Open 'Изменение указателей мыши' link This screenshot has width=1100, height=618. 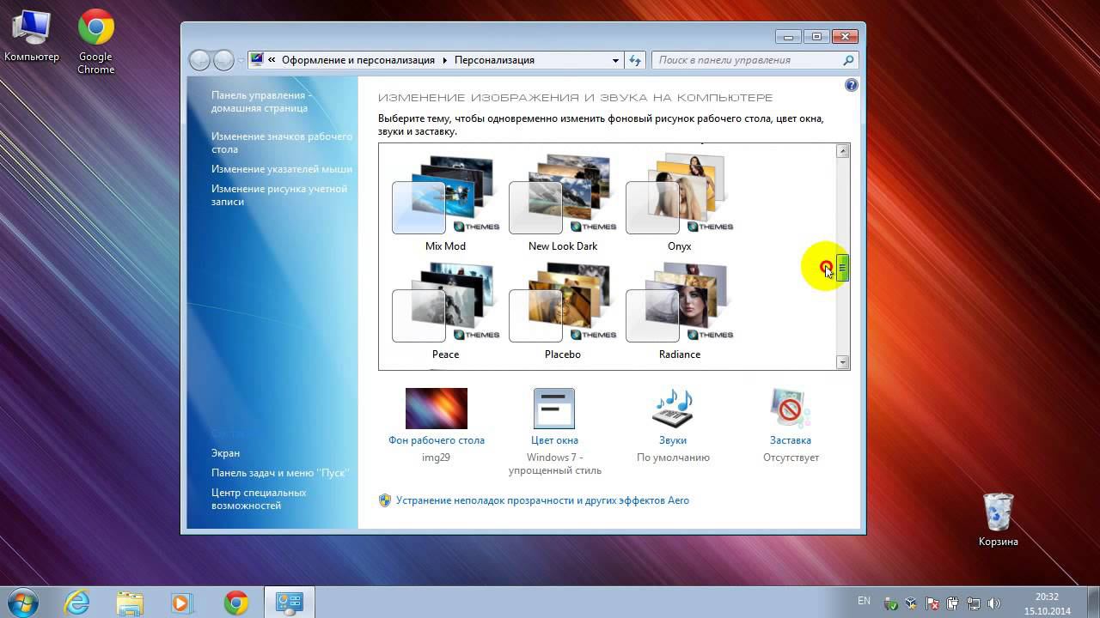point(282,169)
